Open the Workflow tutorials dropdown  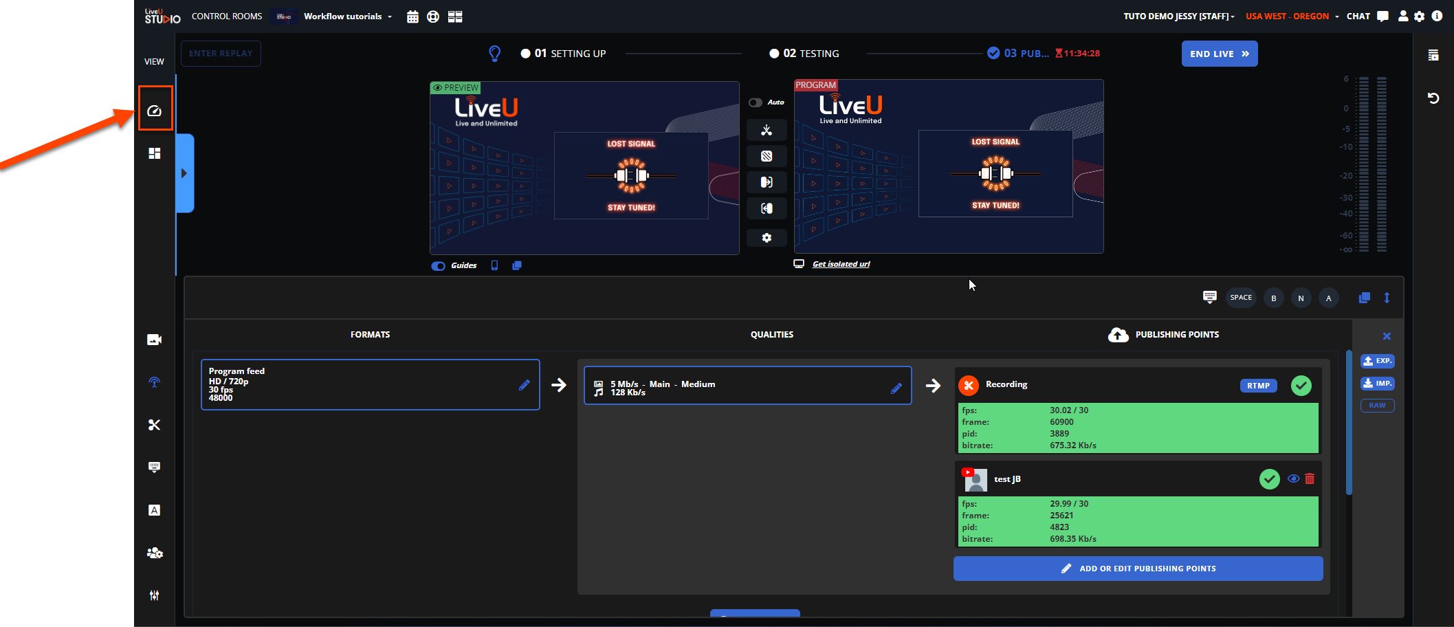pyautogui.click(x=348, y=16)
